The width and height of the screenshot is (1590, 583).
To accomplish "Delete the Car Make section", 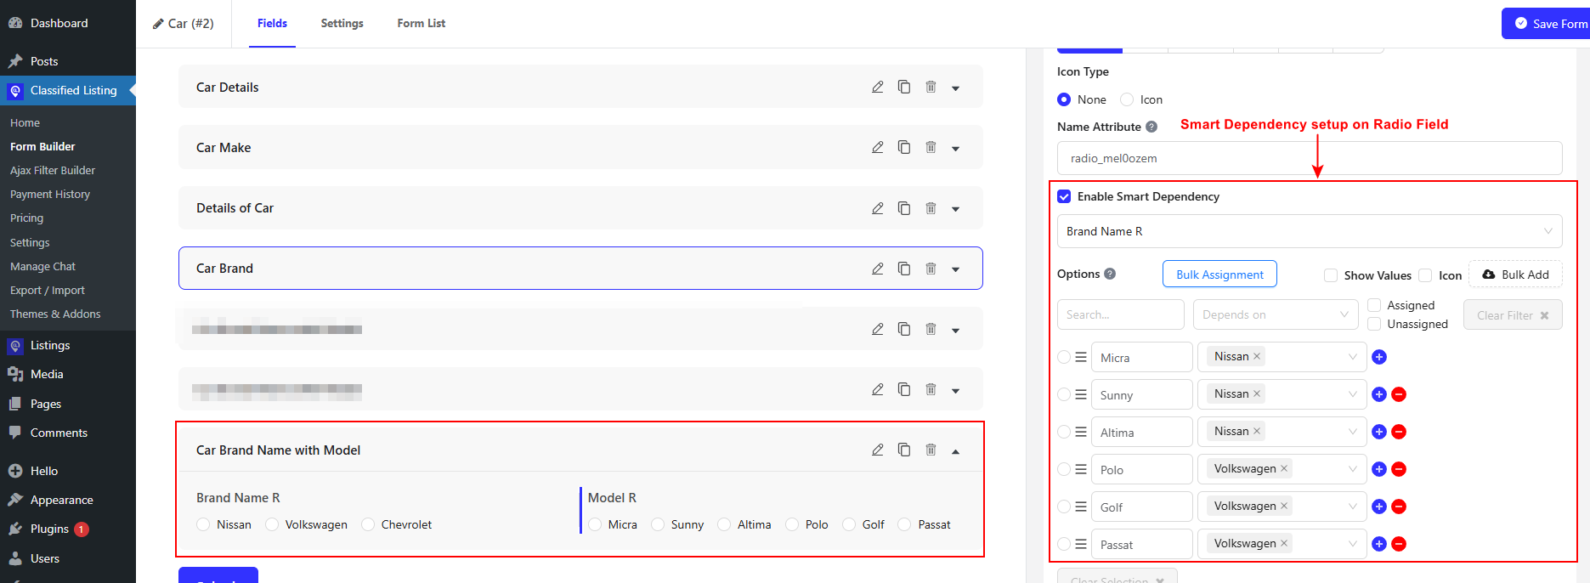I will tap(931, 147).
